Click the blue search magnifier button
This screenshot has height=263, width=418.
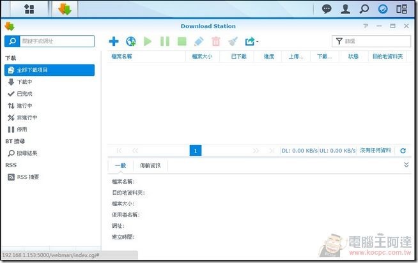tap(12, 41)
